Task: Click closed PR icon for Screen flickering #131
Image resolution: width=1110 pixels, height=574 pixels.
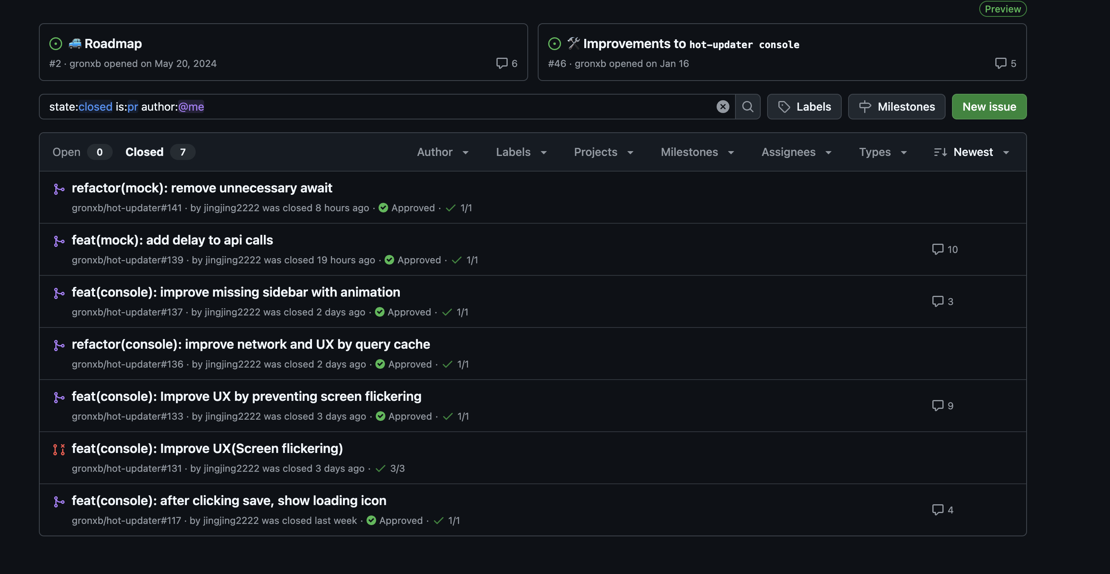Action: click(x=59, y=450)
